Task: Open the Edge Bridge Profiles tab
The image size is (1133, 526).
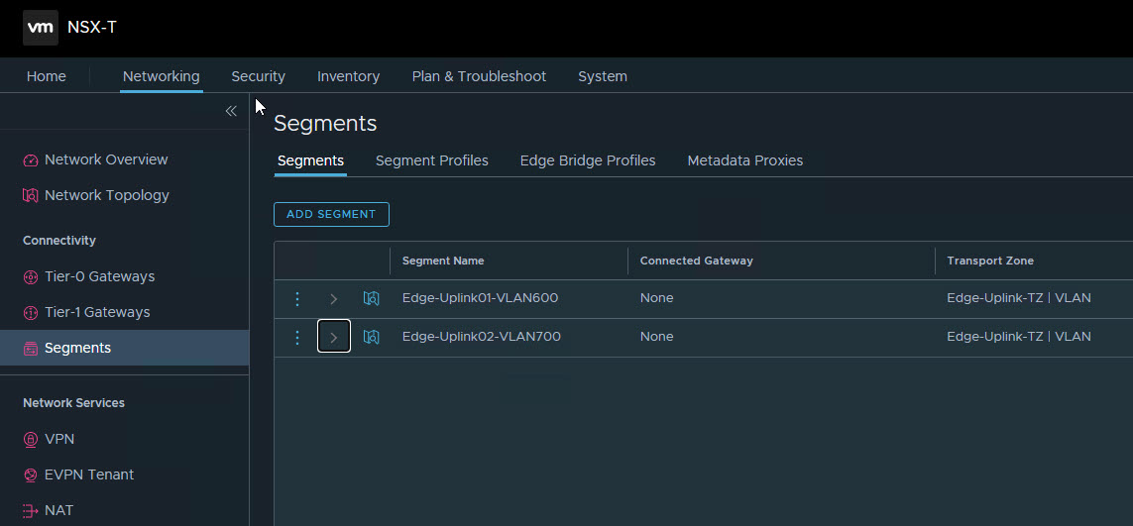Action: [588, 160]
